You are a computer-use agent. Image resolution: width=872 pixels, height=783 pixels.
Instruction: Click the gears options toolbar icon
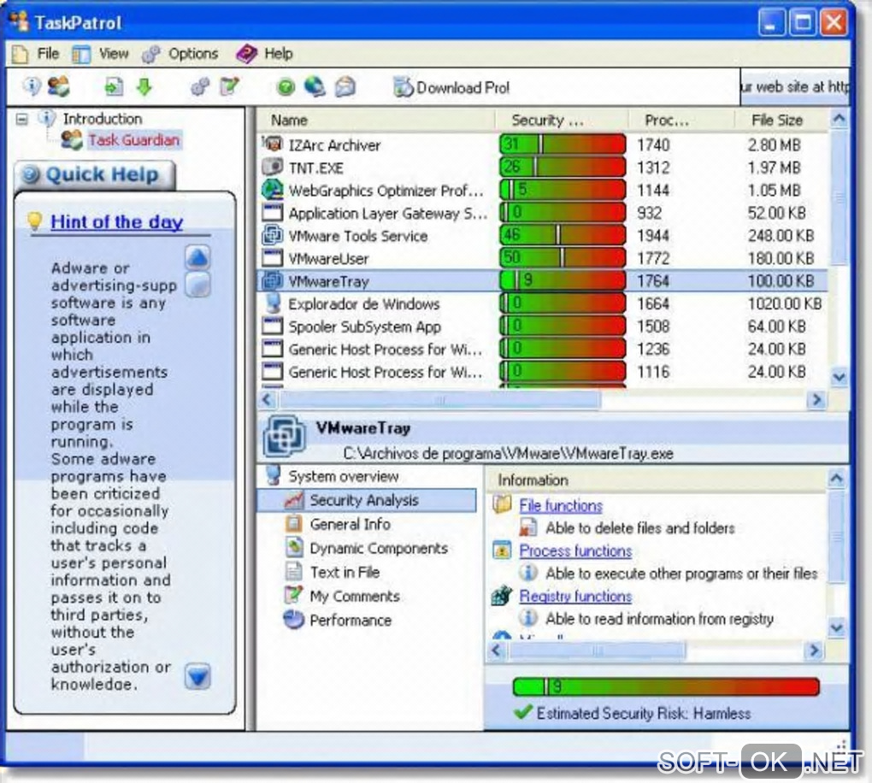pyautogui.click(x=200, y=86)
